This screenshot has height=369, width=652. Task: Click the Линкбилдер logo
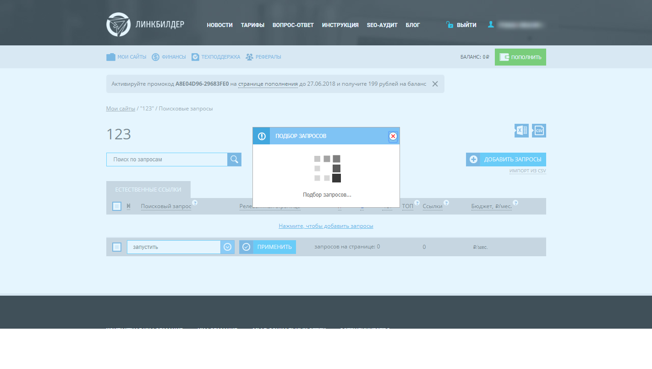pyautogui.click(x=145, y=24)
